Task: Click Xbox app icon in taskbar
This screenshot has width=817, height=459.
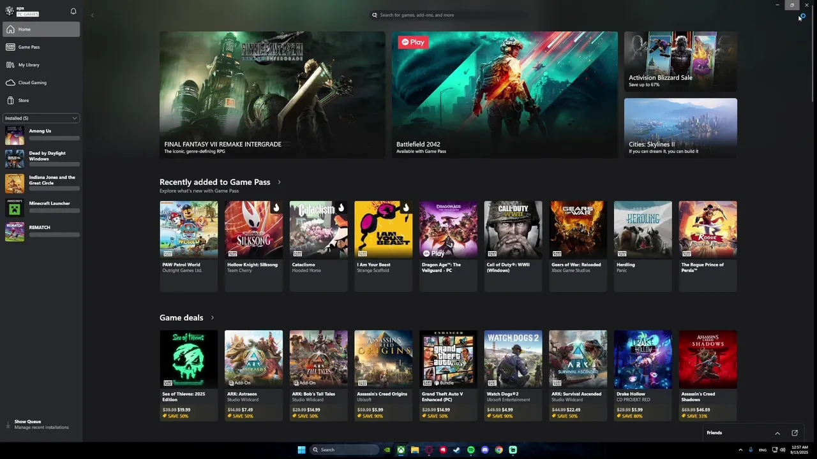Action: point(401,449)
